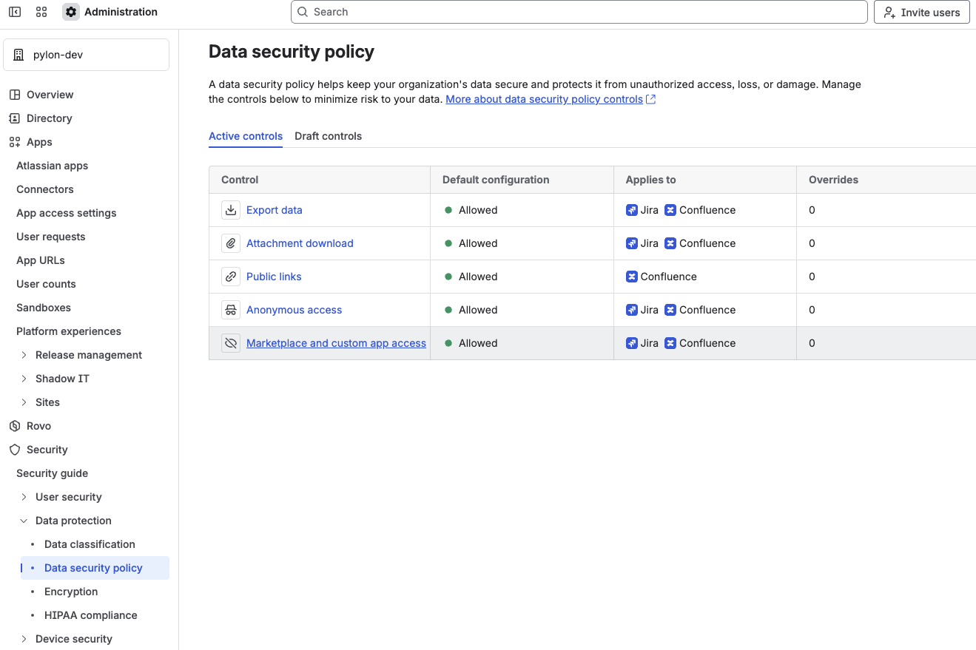This screenshot has height=650, width=976.
Task: Click the Attachment download paperclip icon
Action: point(231,243)
